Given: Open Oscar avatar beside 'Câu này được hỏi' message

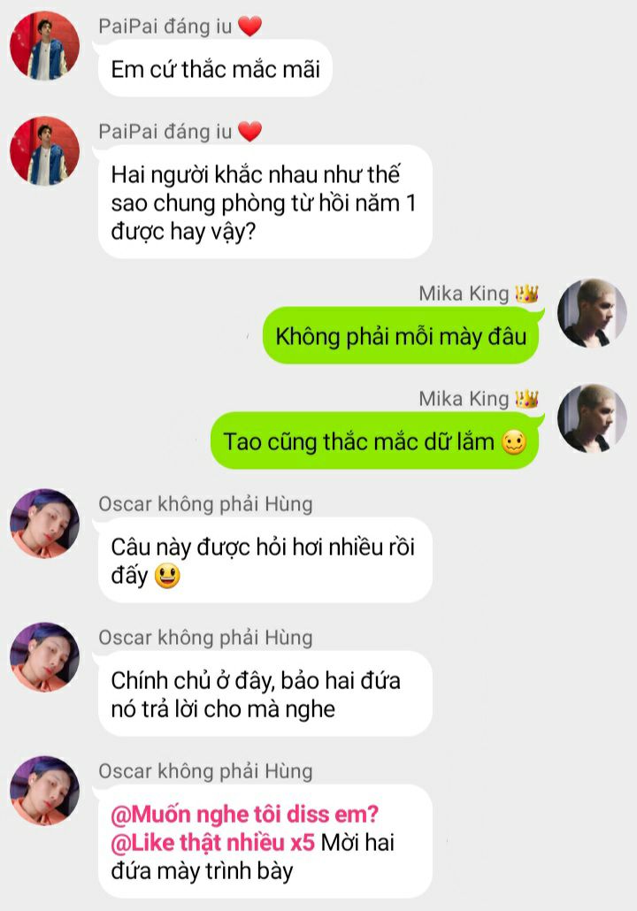Looking at the screenshot, I should point(45,524).
